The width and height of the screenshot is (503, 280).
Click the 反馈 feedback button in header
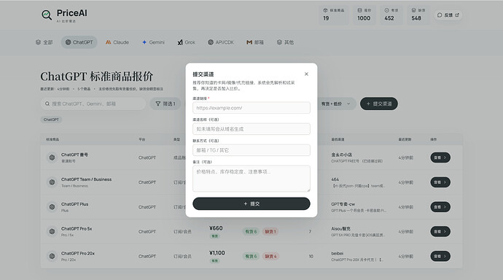(x=448, y=15)
